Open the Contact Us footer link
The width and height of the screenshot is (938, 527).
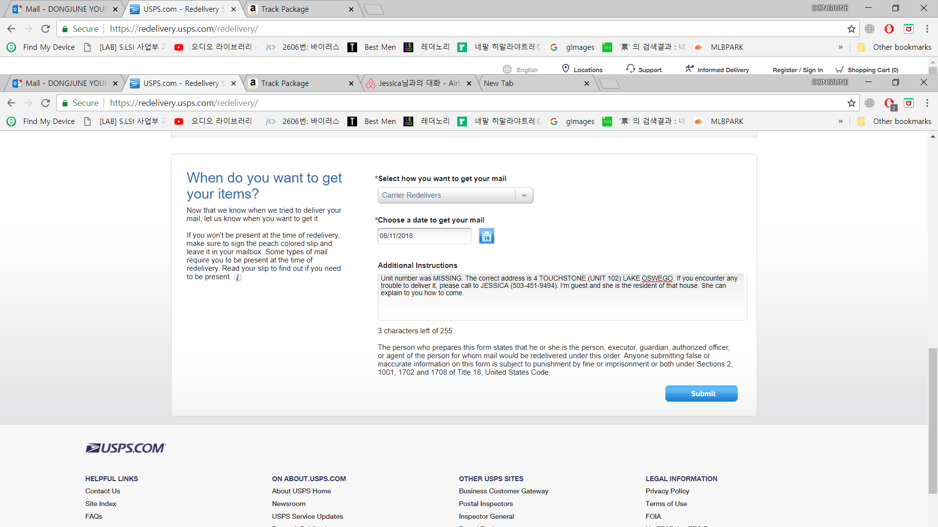pos(103,491)
